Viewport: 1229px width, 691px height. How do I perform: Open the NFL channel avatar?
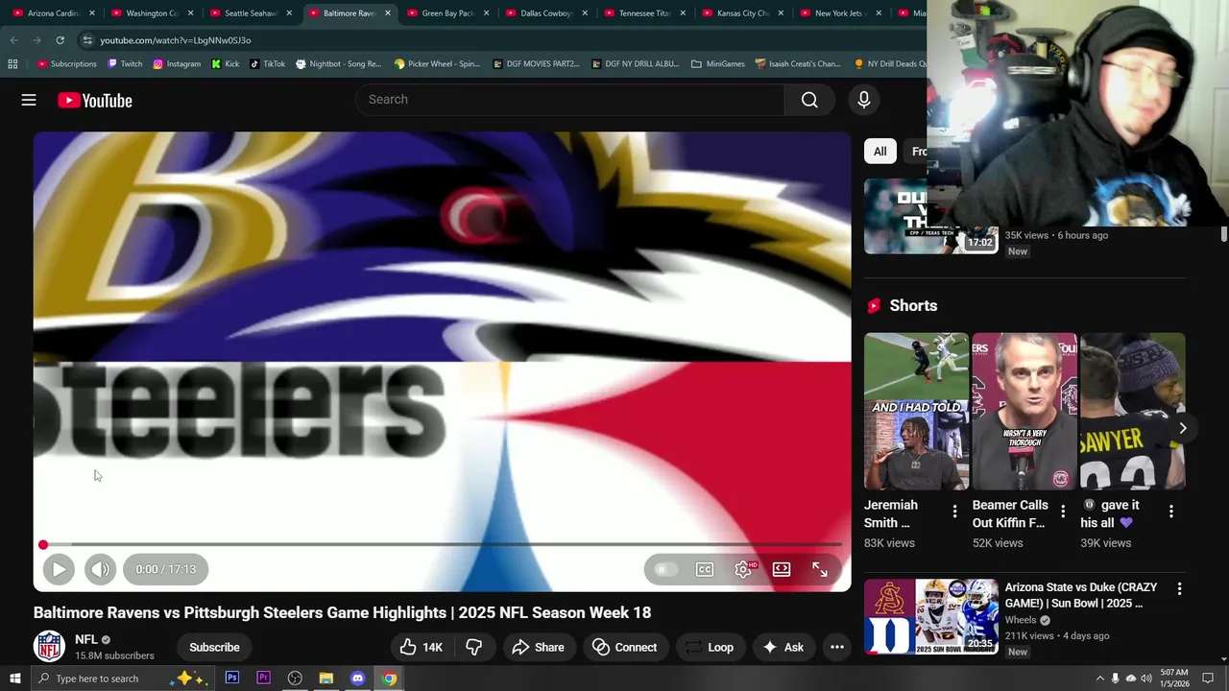49,647
